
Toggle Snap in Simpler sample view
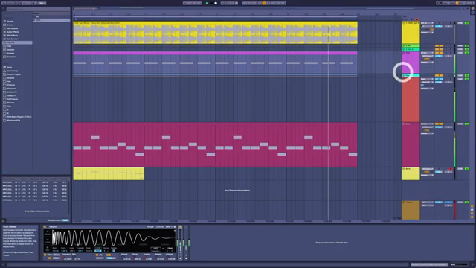97,251
